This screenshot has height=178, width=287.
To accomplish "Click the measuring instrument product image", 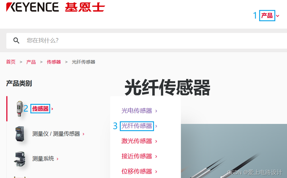I will pyautogui.click(x=20, y=134).
